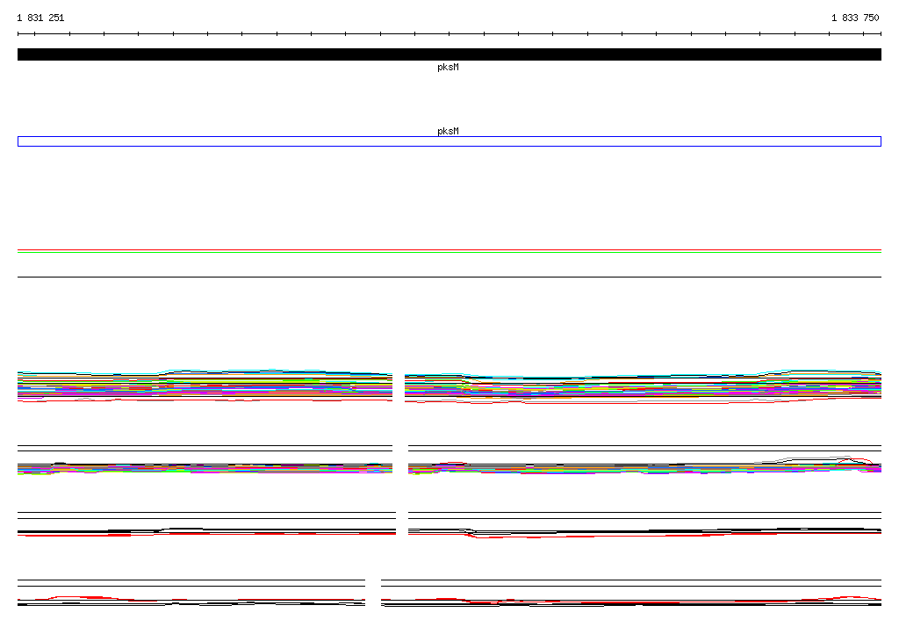Click the start coordinate 1 831 251
Image resolution: width=899 pixels, height=627 pixels.
click(40, 18)
